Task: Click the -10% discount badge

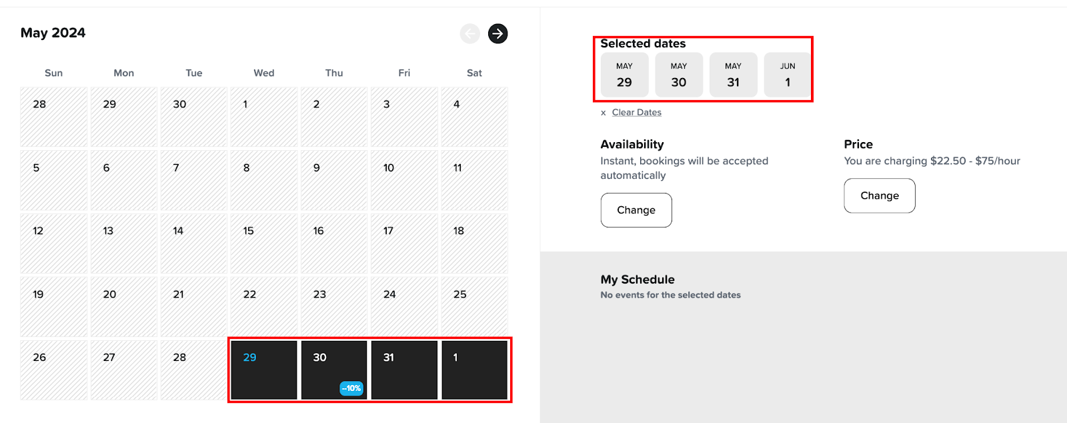Action: [351, 388]
